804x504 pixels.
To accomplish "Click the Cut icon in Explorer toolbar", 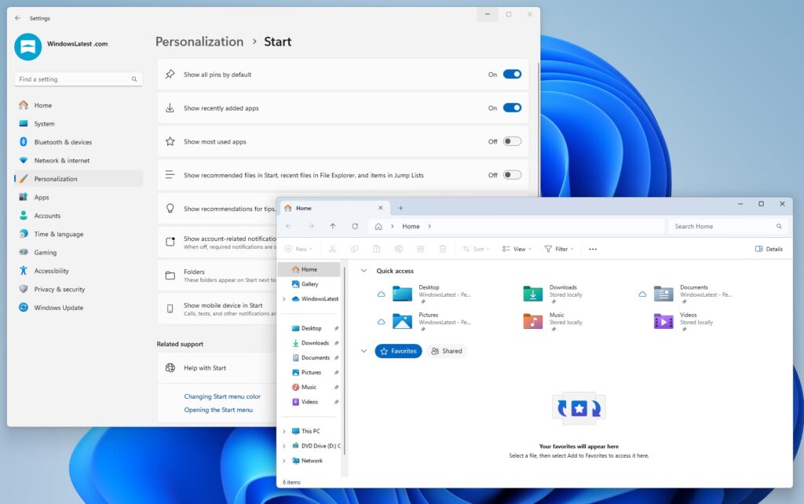I will 334,248.
